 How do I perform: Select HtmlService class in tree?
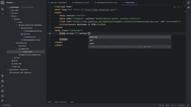tap(30, 37)
